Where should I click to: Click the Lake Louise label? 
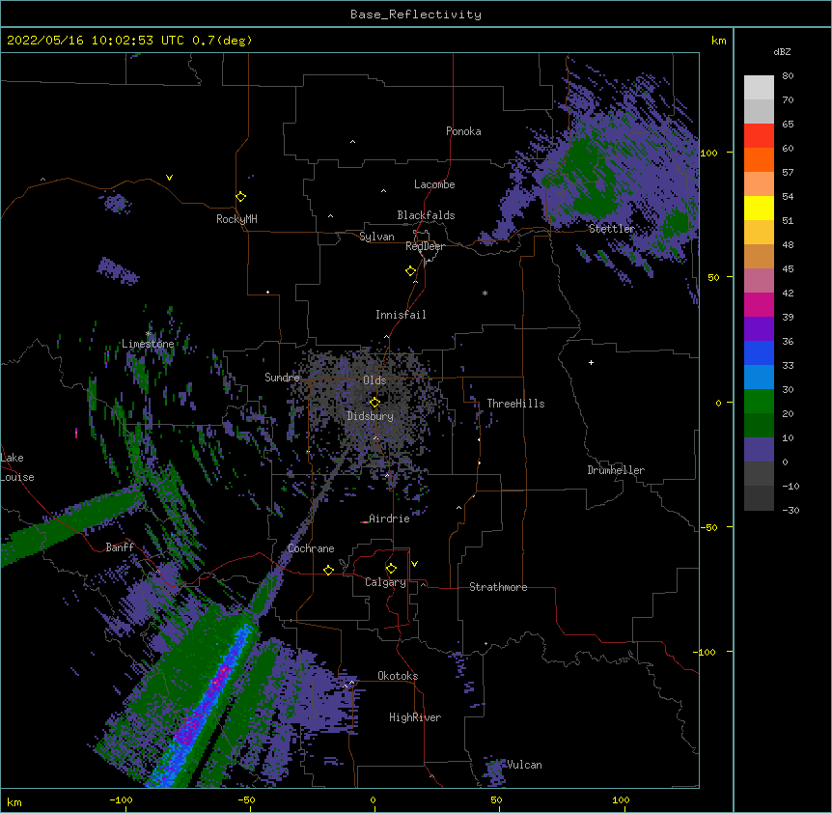(x=17, y=467)
